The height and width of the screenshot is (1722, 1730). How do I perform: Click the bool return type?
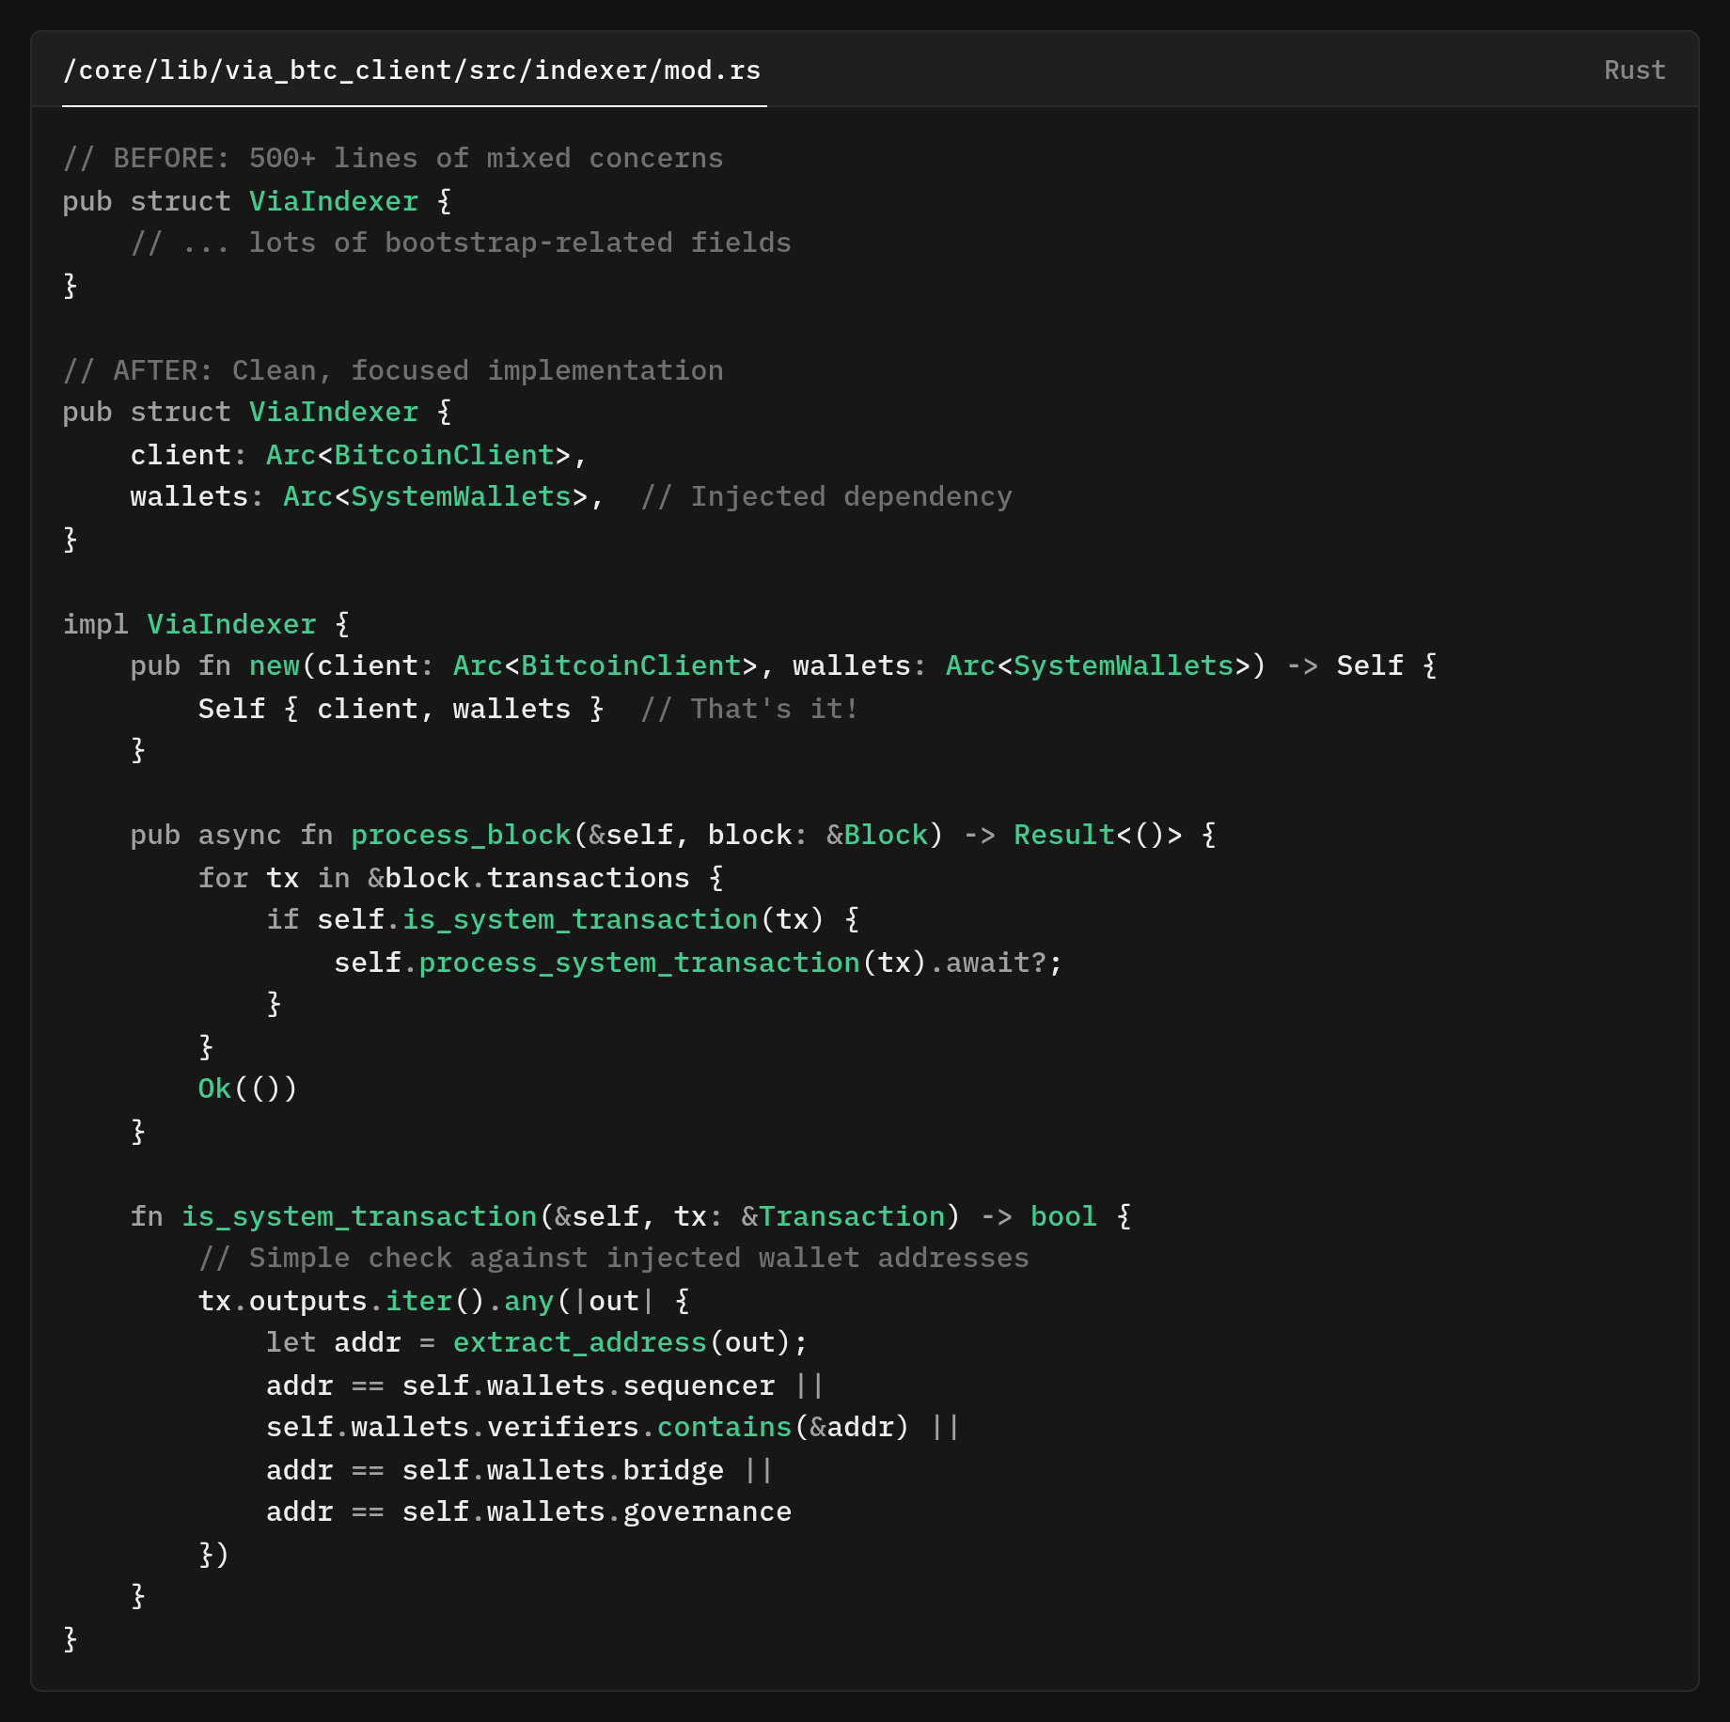click(1063, 1216)
